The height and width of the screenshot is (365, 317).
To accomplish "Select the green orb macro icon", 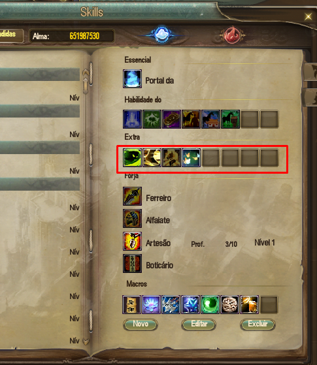I will (210, 304).
